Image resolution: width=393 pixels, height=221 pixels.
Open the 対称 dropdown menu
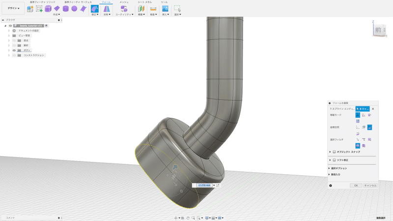tap(107, 15)
